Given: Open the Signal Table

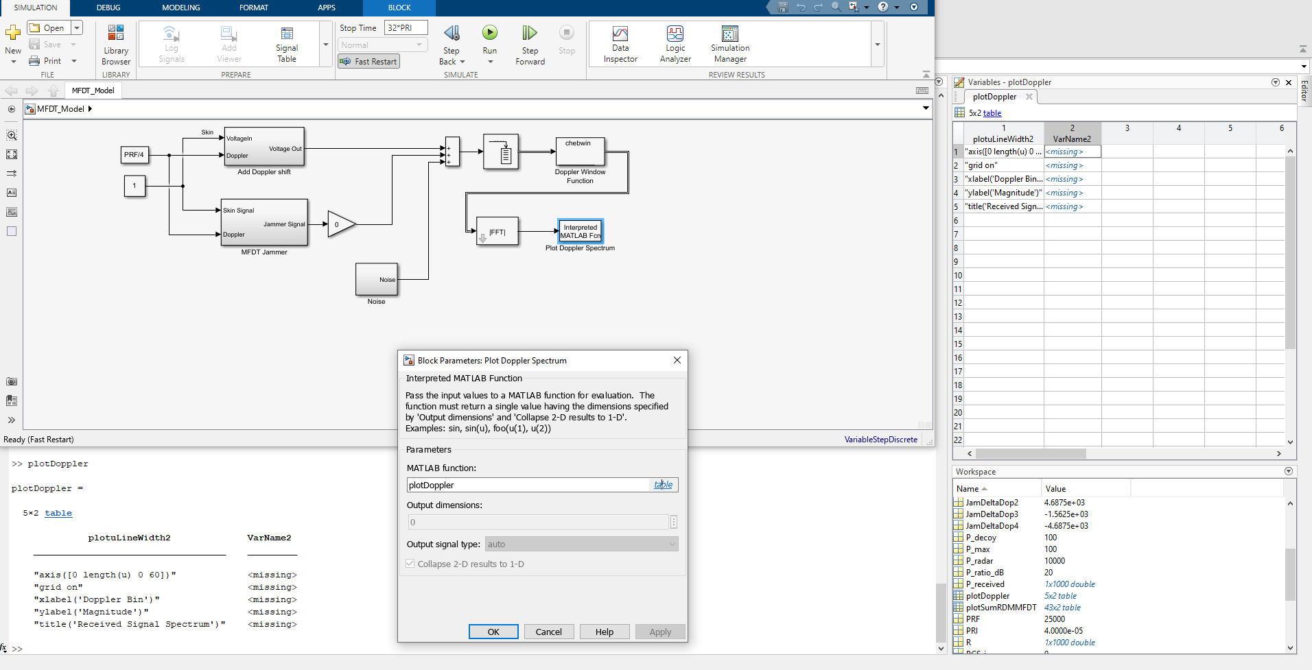Looking at the screenshot, I should pyautogui.click(x=286, y=43).
